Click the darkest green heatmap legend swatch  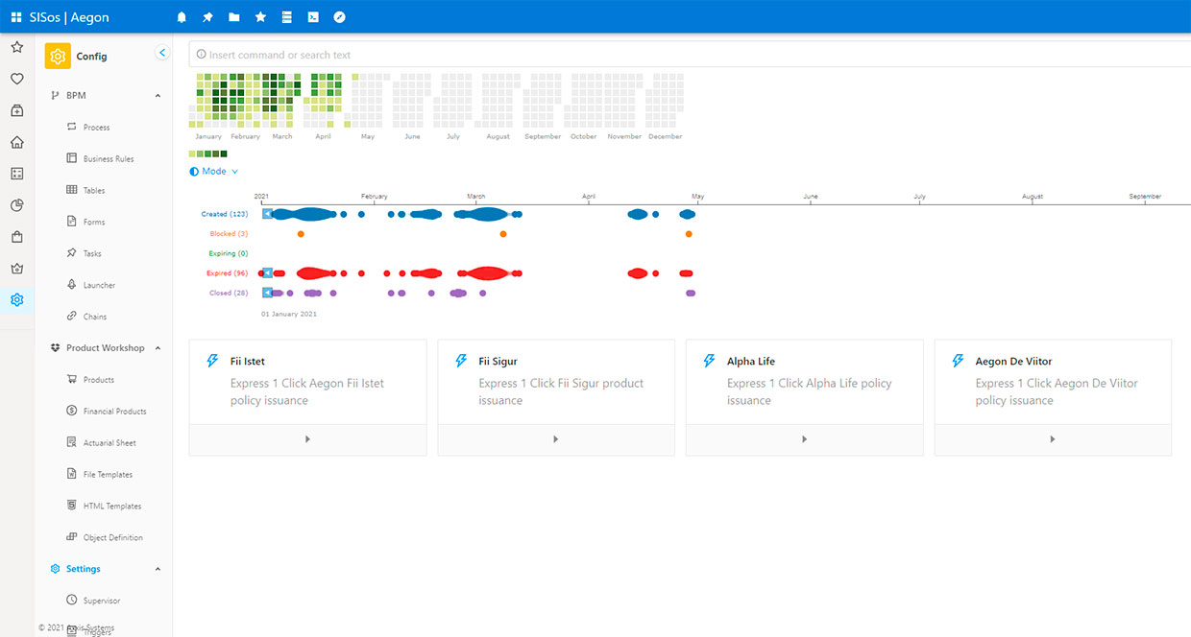click(224, 153)
